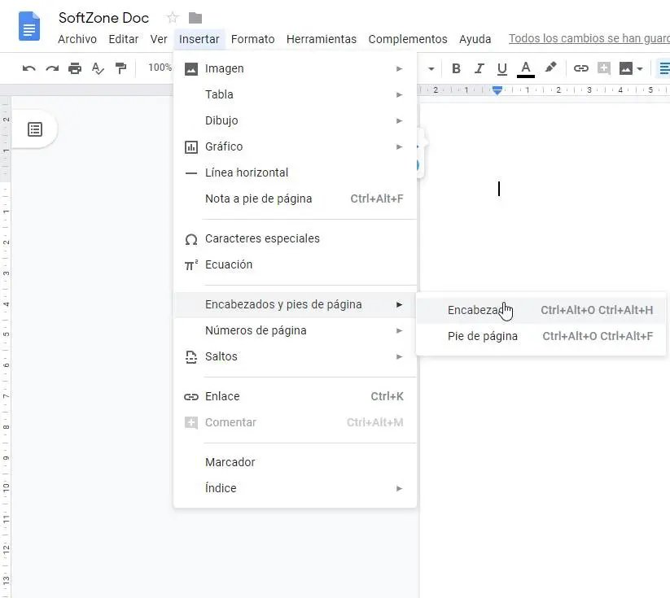Star the SoftZone Doc document
Viewport: 670px width, 598px height.
tap(173, 18)
